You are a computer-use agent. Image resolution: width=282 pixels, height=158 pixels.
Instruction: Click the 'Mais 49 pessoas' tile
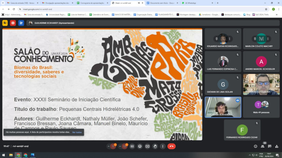pos(261,107)
